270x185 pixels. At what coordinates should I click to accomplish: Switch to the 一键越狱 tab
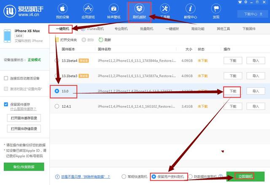pos(173,29)
